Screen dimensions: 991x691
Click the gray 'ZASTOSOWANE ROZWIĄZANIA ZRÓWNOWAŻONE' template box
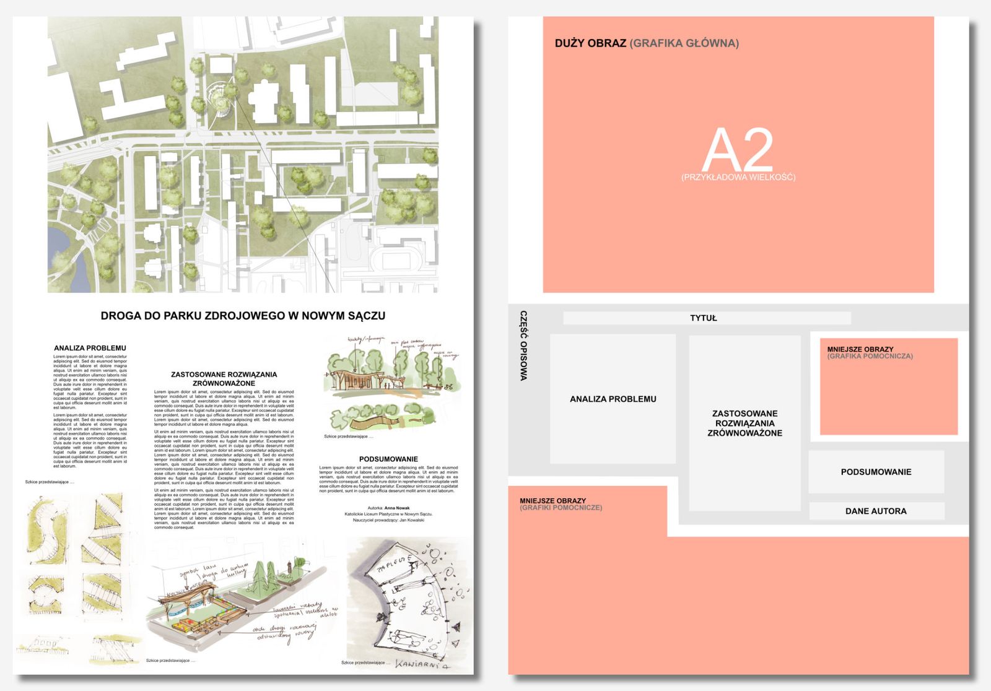[x=744, y=424]
